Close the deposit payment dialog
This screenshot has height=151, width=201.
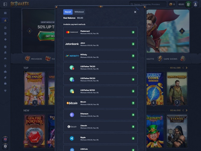coord(135,12)
